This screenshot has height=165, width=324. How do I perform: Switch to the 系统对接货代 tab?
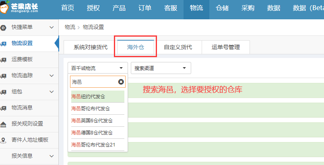(91, 47)
